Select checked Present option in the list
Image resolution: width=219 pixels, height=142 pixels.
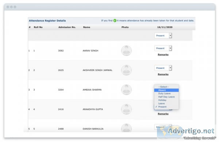(166, 107)
